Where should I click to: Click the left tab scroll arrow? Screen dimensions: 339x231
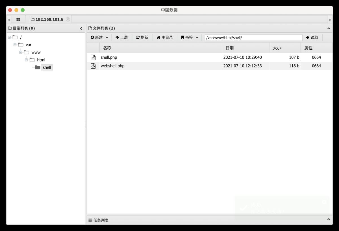[x=9, y=19]
